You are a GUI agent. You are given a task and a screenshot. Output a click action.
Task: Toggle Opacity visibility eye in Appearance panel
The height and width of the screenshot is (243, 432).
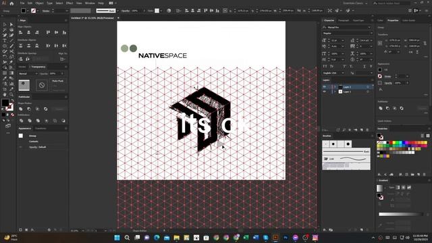(21, 147)
